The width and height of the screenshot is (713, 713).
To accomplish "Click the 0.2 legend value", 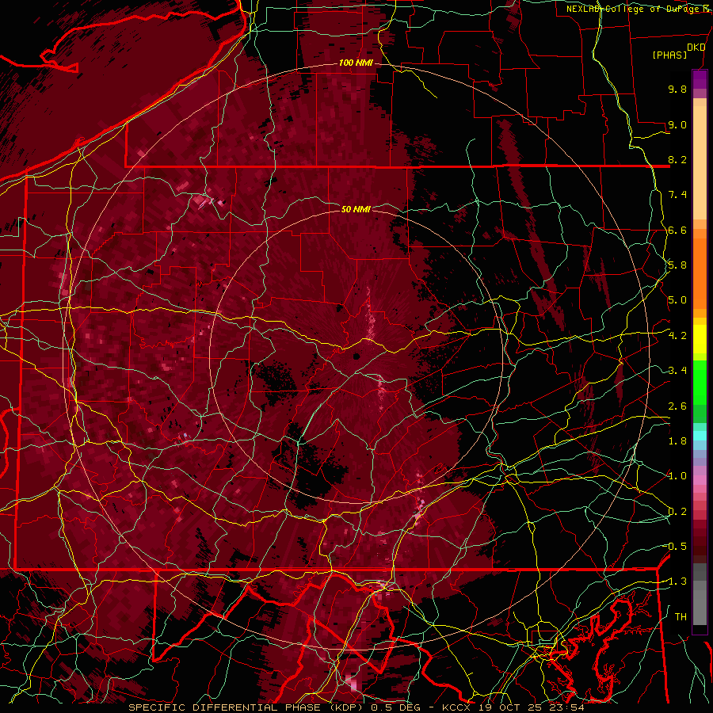I will click(x=677, y=512).
